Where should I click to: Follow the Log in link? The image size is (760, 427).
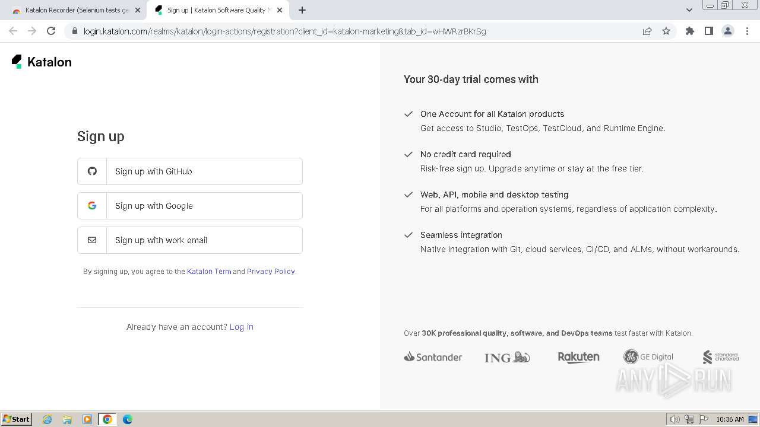pyautogui.click(x=242, y=327)
